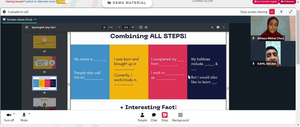
Task: Download the BasicEnglish PDF
Action: [212, 27]
